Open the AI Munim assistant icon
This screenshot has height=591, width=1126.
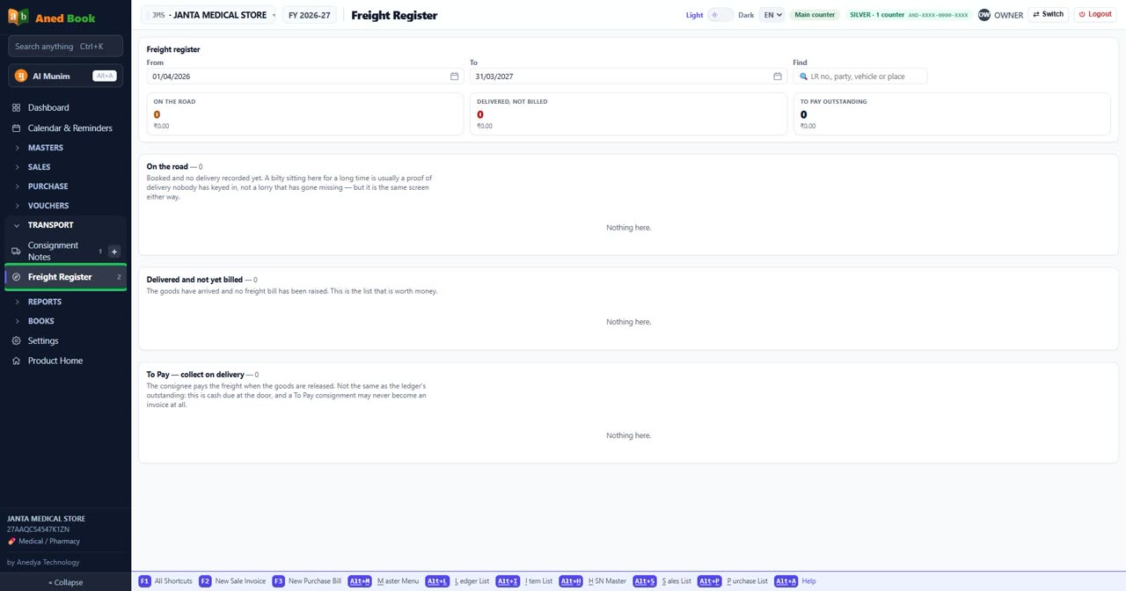click(21, 76)
